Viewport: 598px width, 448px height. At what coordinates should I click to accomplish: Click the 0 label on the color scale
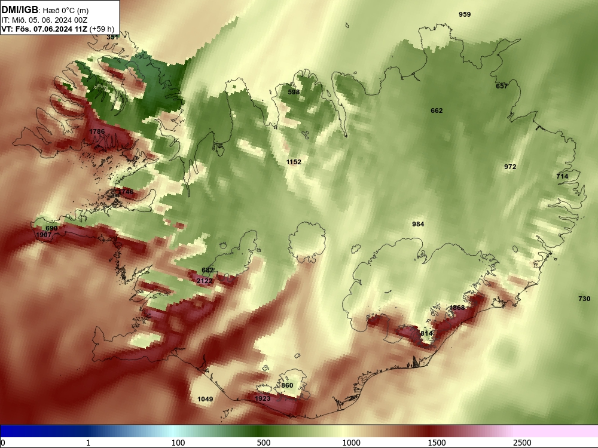coord(3,443)
